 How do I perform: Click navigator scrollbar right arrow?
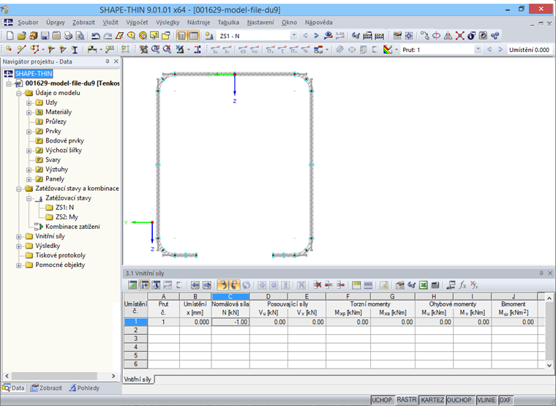tap(113, 376)
